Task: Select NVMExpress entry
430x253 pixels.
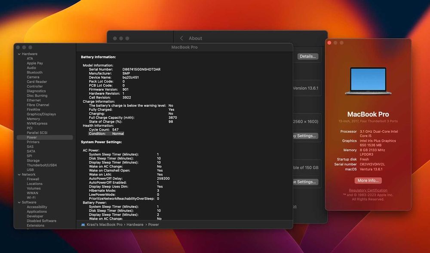Action: pyautogui.click(x=37, y=123)
